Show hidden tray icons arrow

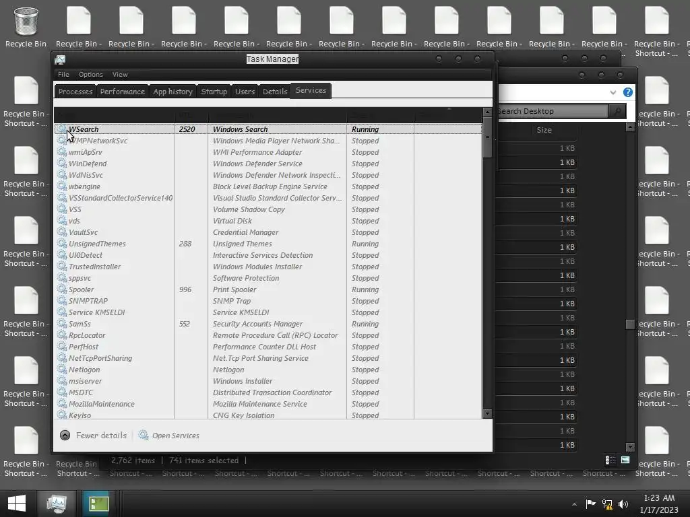[574, 504]
